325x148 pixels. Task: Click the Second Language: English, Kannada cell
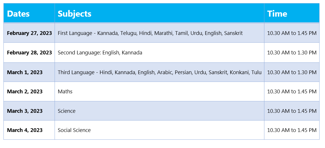pos(159,53)
